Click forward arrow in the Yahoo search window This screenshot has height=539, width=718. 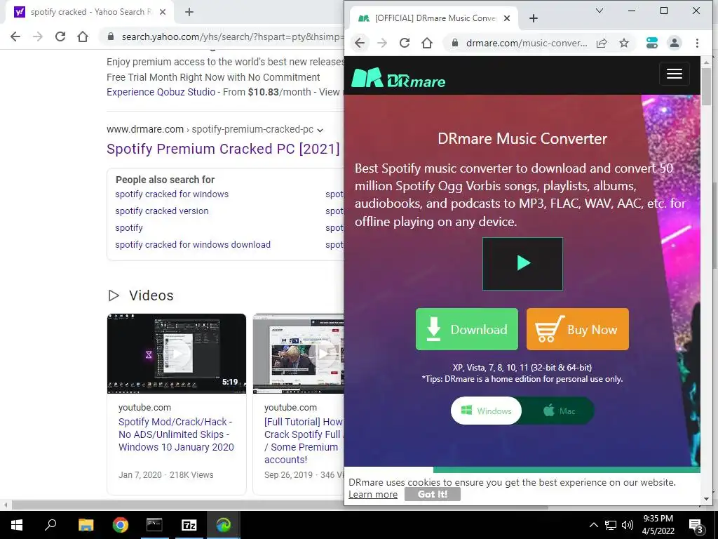click(x=38, y=36)
